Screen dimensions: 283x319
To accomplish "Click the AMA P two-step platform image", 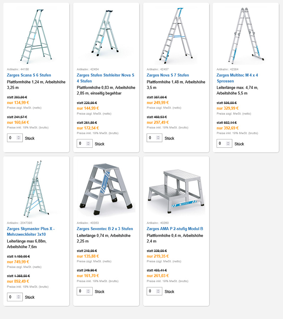I will pos(176,191).
